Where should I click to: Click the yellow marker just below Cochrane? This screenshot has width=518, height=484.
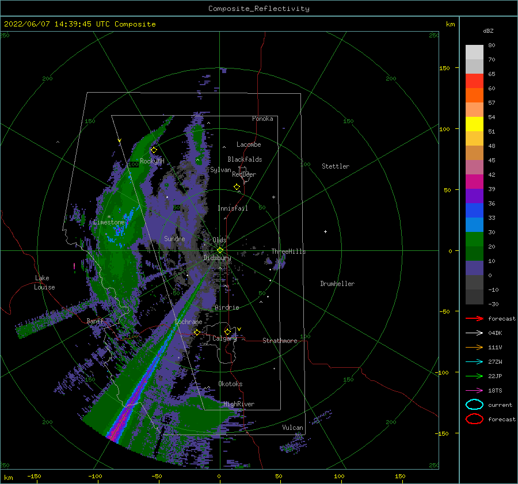[197, 332]
